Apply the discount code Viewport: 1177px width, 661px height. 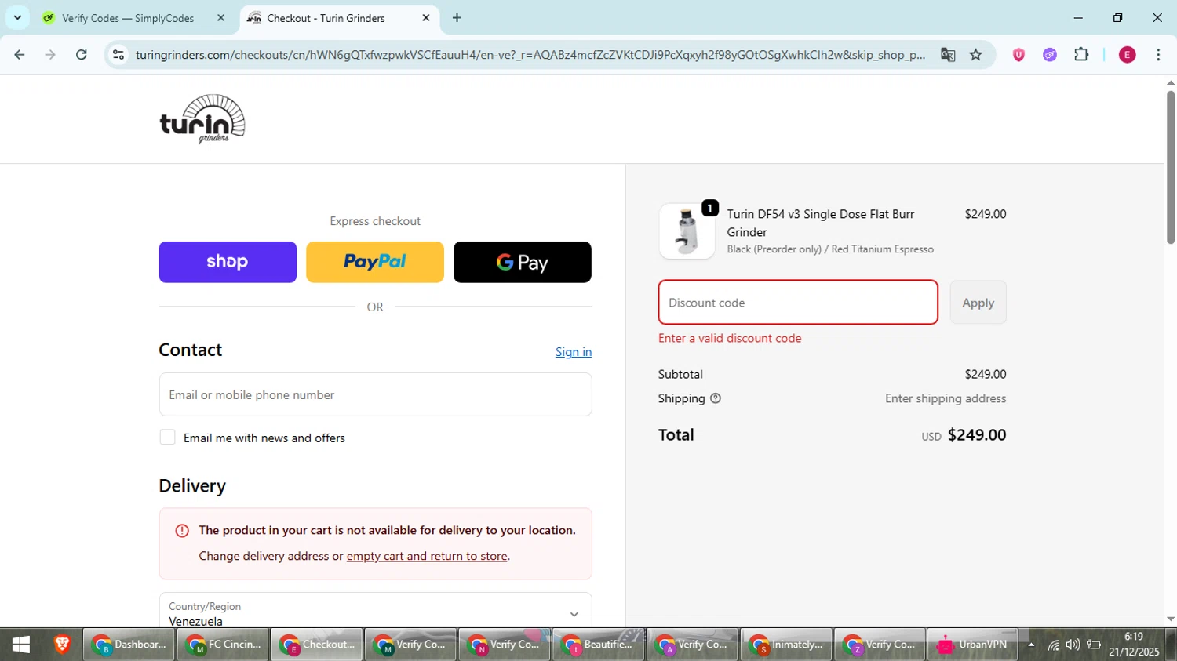[x=978, y=303]
